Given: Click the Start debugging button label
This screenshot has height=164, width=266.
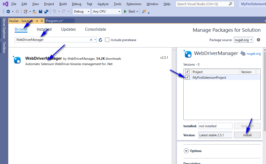Looking at the screenshot, I should point(131,11).
